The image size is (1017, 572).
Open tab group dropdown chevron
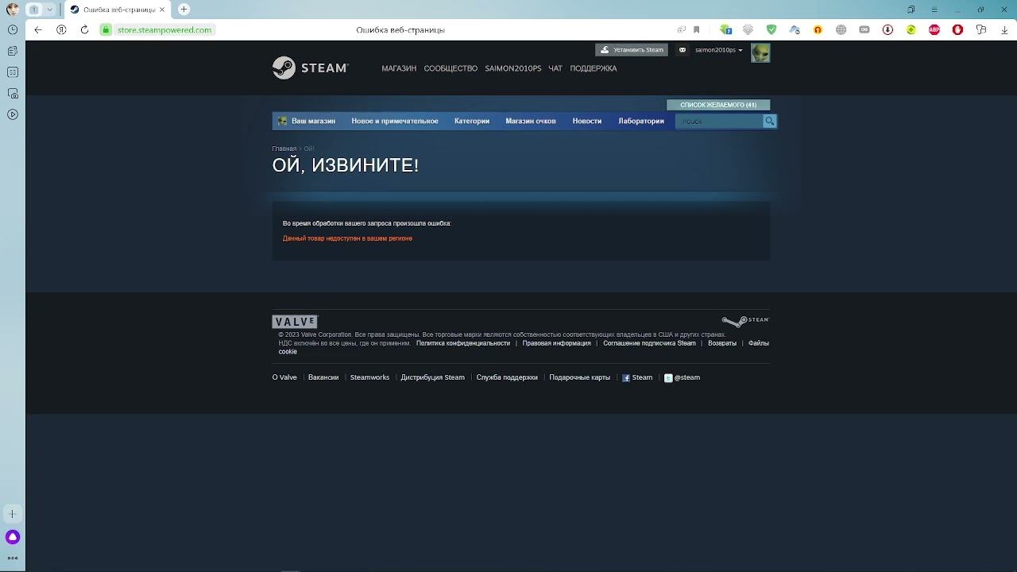point(50,10)
